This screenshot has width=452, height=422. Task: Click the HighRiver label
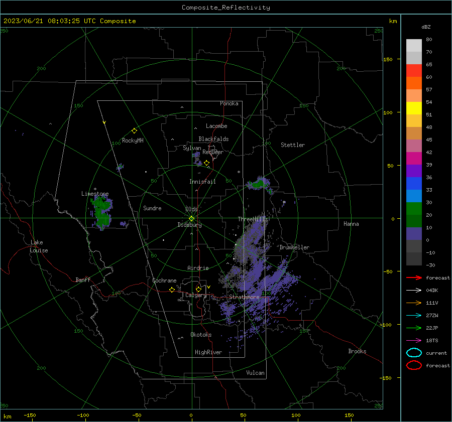208,352
